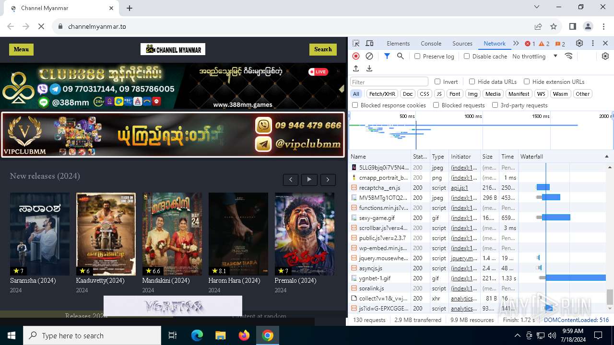614x345 pixels.
Task: Share this page from address bar
Action: point(538,26)
